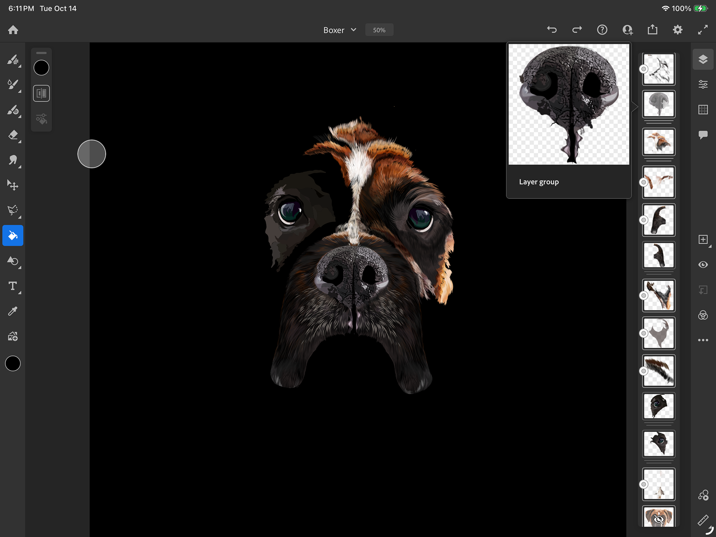Screen dimensions: 716x537
Task: Select the Move/Transform tool
Action: (x=13, y=185)
